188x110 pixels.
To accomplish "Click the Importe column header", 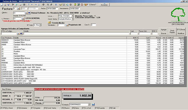I will coord(179,38).
